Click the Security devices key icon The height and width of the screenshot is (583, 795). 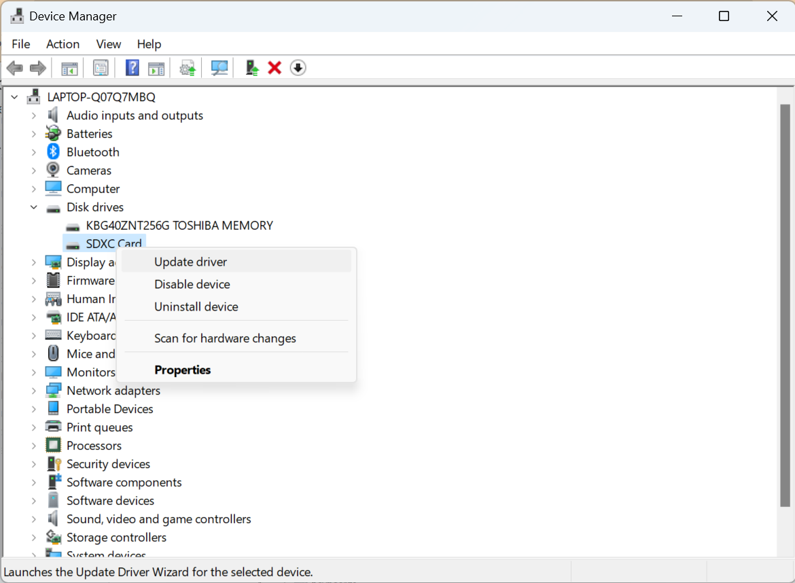coord(54,463)
